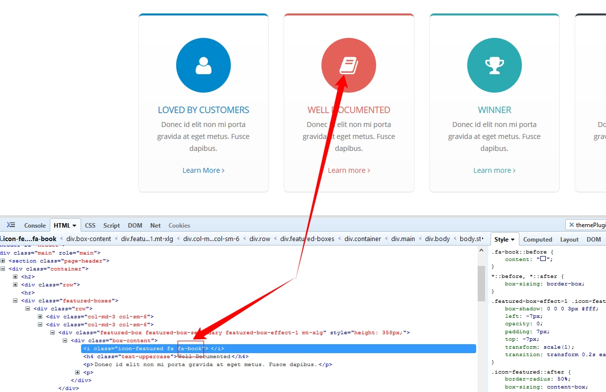Switch to the Computed side panel
The image size is (606, 392).
tap(538, 240)
